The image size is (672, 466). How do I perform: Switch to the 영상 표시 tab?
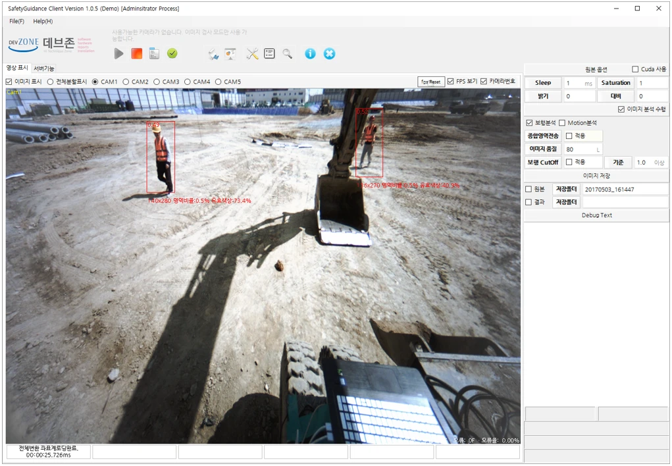coord(17,68)
